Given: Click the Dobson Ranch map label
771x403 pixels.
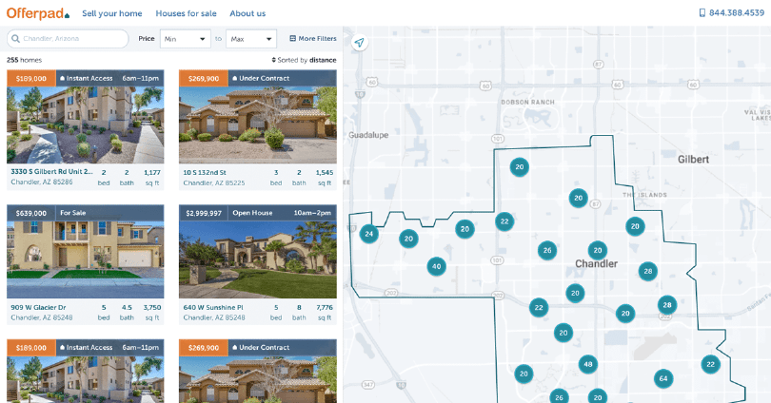Looking at the screenshot, I should point(527,102).
